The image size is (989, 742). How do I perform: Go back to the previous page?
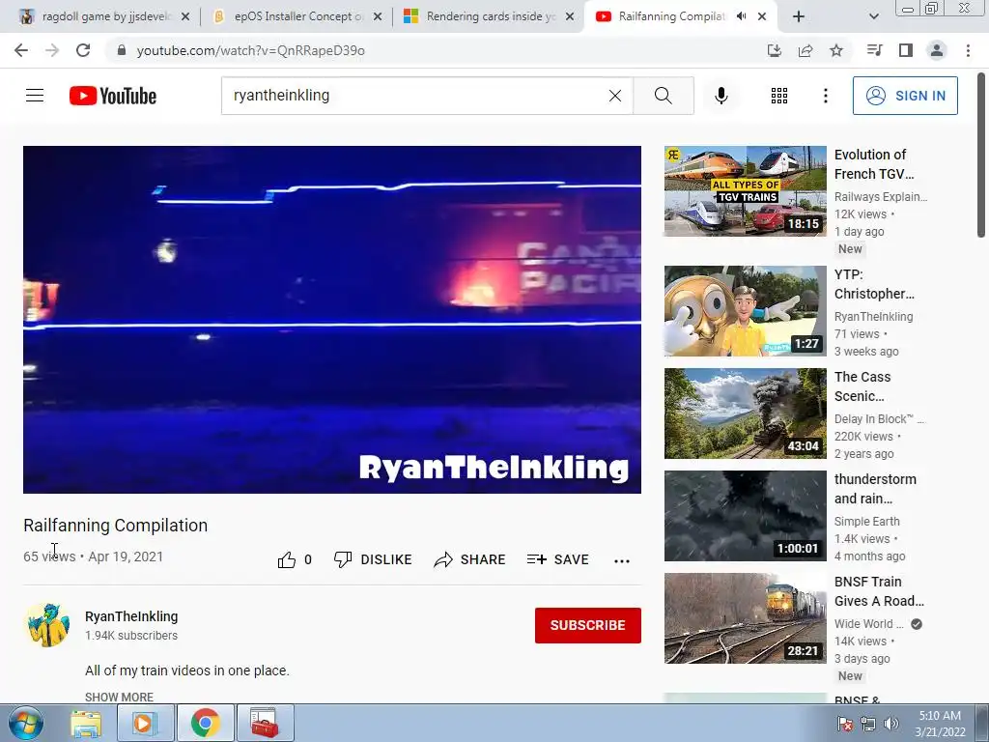pyautogui.click(x=21, y=50)
